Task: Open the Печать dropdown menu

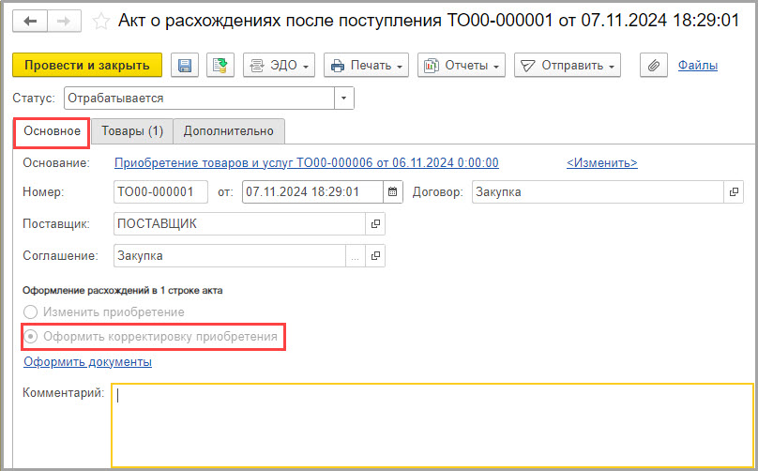Action: pyautogui.click(x=366, y=66)
